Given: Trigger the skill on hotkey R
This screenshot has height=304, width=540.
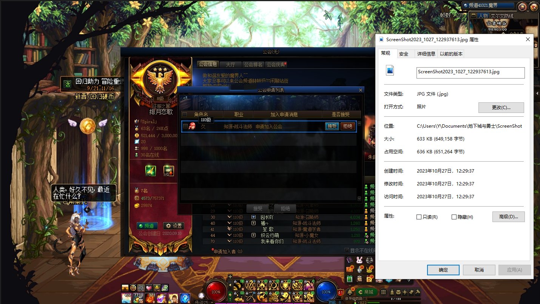Looking at the screenshot, I should click(274, 285).
